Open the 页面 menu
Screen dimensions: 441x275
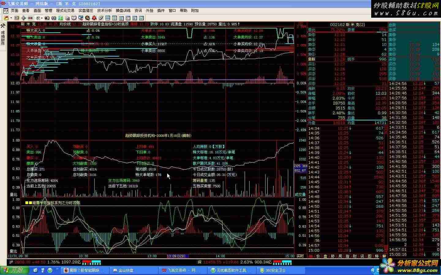(x=15, y=11)
